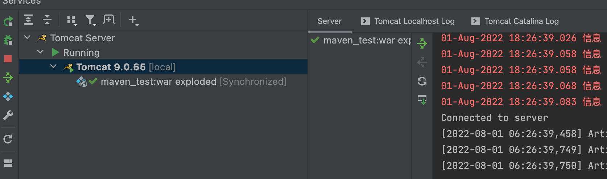Click log line with timestamp 18:26:39.026
This screenshot has width=607, height=179.
(521, 38)
